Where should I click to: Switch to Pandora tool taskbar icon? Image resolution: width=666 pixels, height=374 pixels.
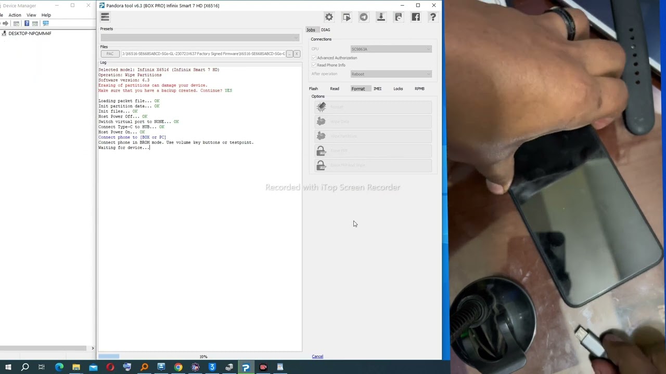(x=246, y=367)
